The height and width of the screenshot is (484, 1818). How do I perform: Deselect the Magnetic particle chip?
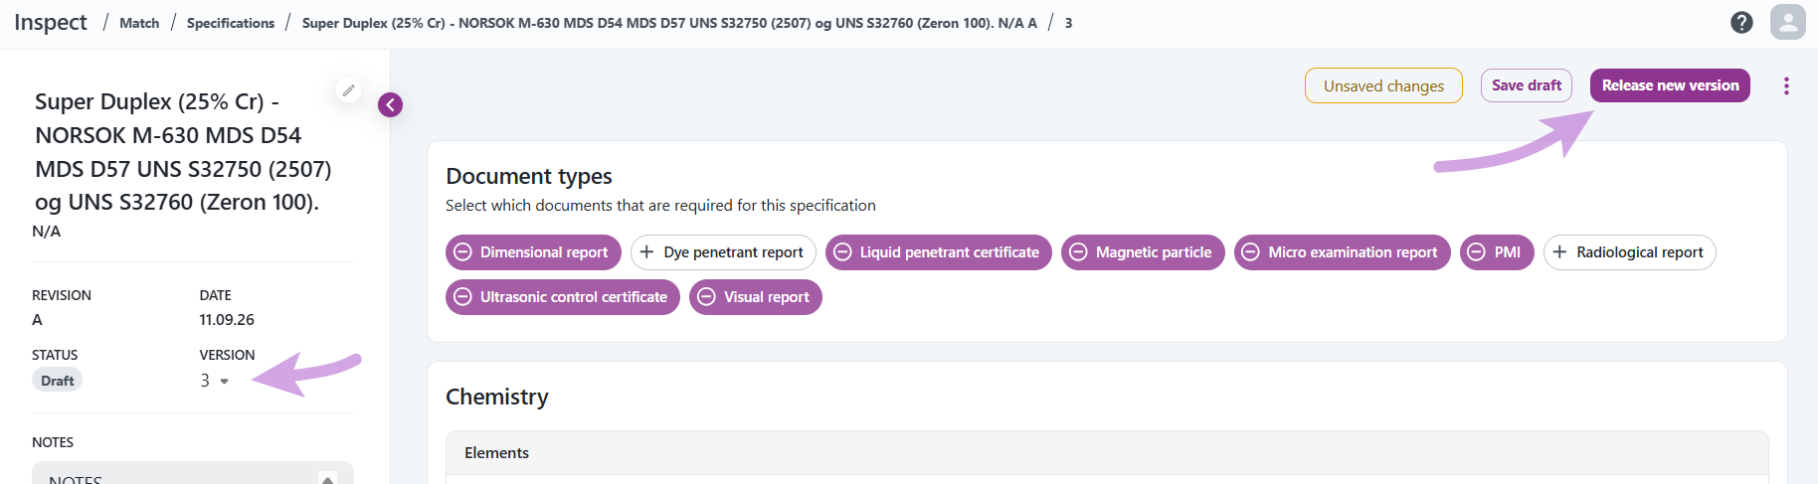(x=1143, y=252)
